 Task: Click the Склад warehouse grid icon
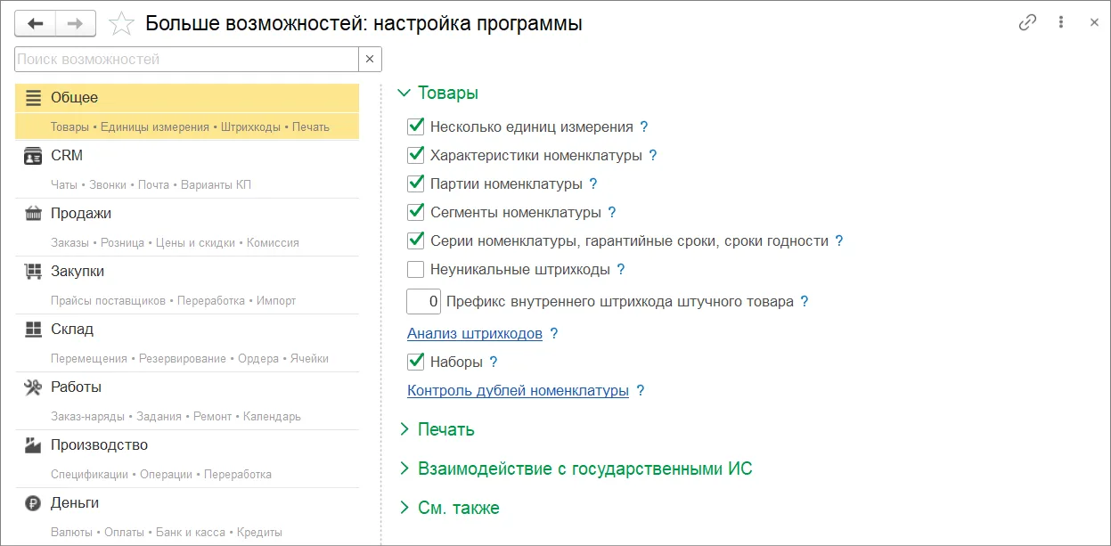[x=33, y=330]
